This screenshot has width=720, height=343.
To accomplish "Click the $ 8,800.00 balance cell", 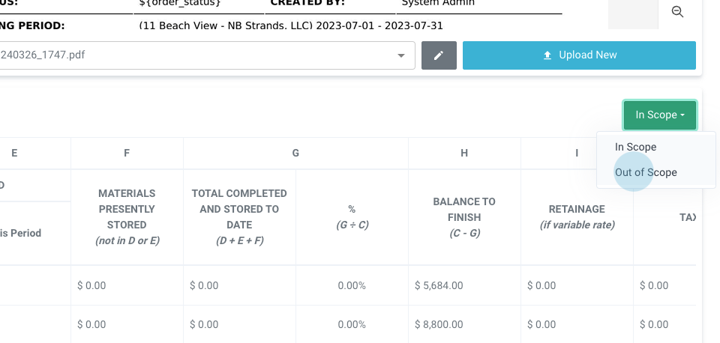I will pos(439,324).
